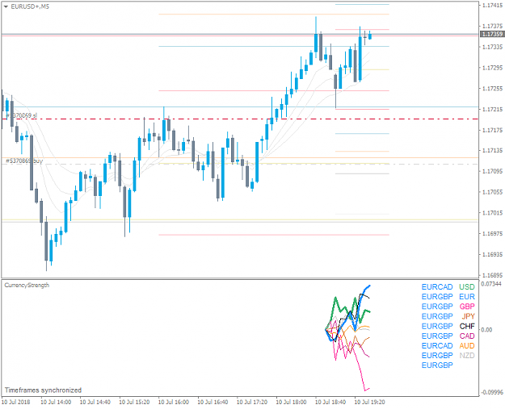Select NZD in the currency strength legend
The image size is (505, 409).
(x=467, y=355)
